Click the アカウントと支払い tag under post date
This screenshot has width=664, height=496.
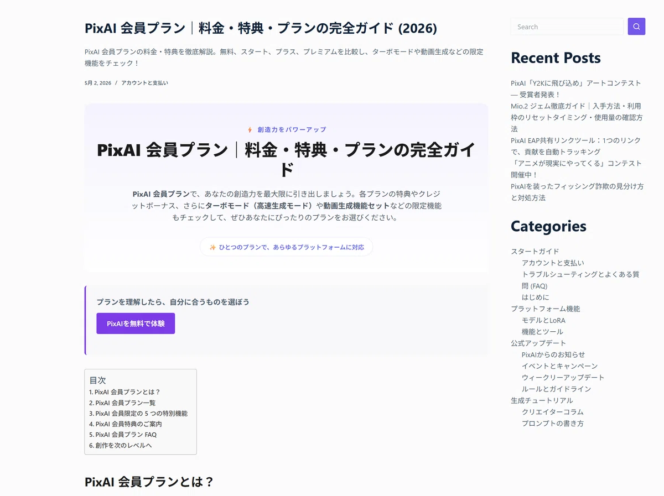pyautogui.click(x=144, y=83)
